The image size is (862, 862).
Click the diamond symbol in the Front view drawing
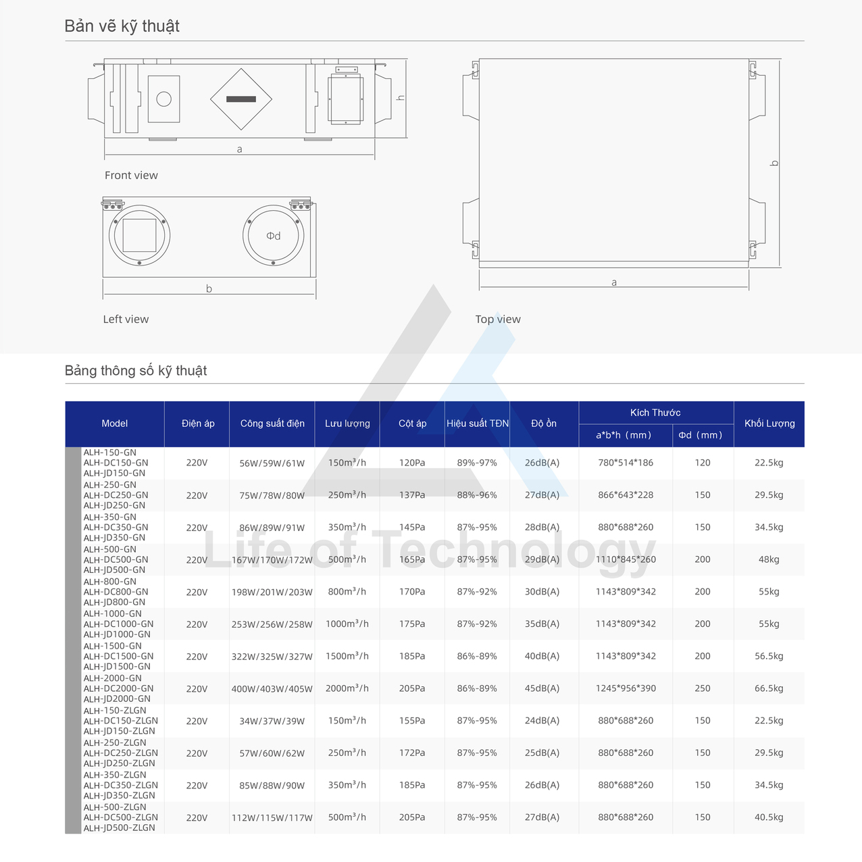tap(241, 99)
